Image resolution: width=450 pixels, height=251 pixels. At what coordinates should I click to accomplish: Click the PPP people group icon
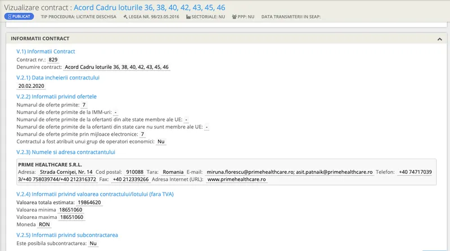pyautogui.click(x=234, y=17)
